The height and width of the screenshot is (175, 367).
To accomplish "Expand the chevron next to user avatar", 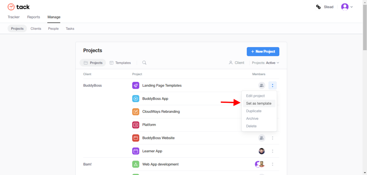I will click(x=352, y=7).
